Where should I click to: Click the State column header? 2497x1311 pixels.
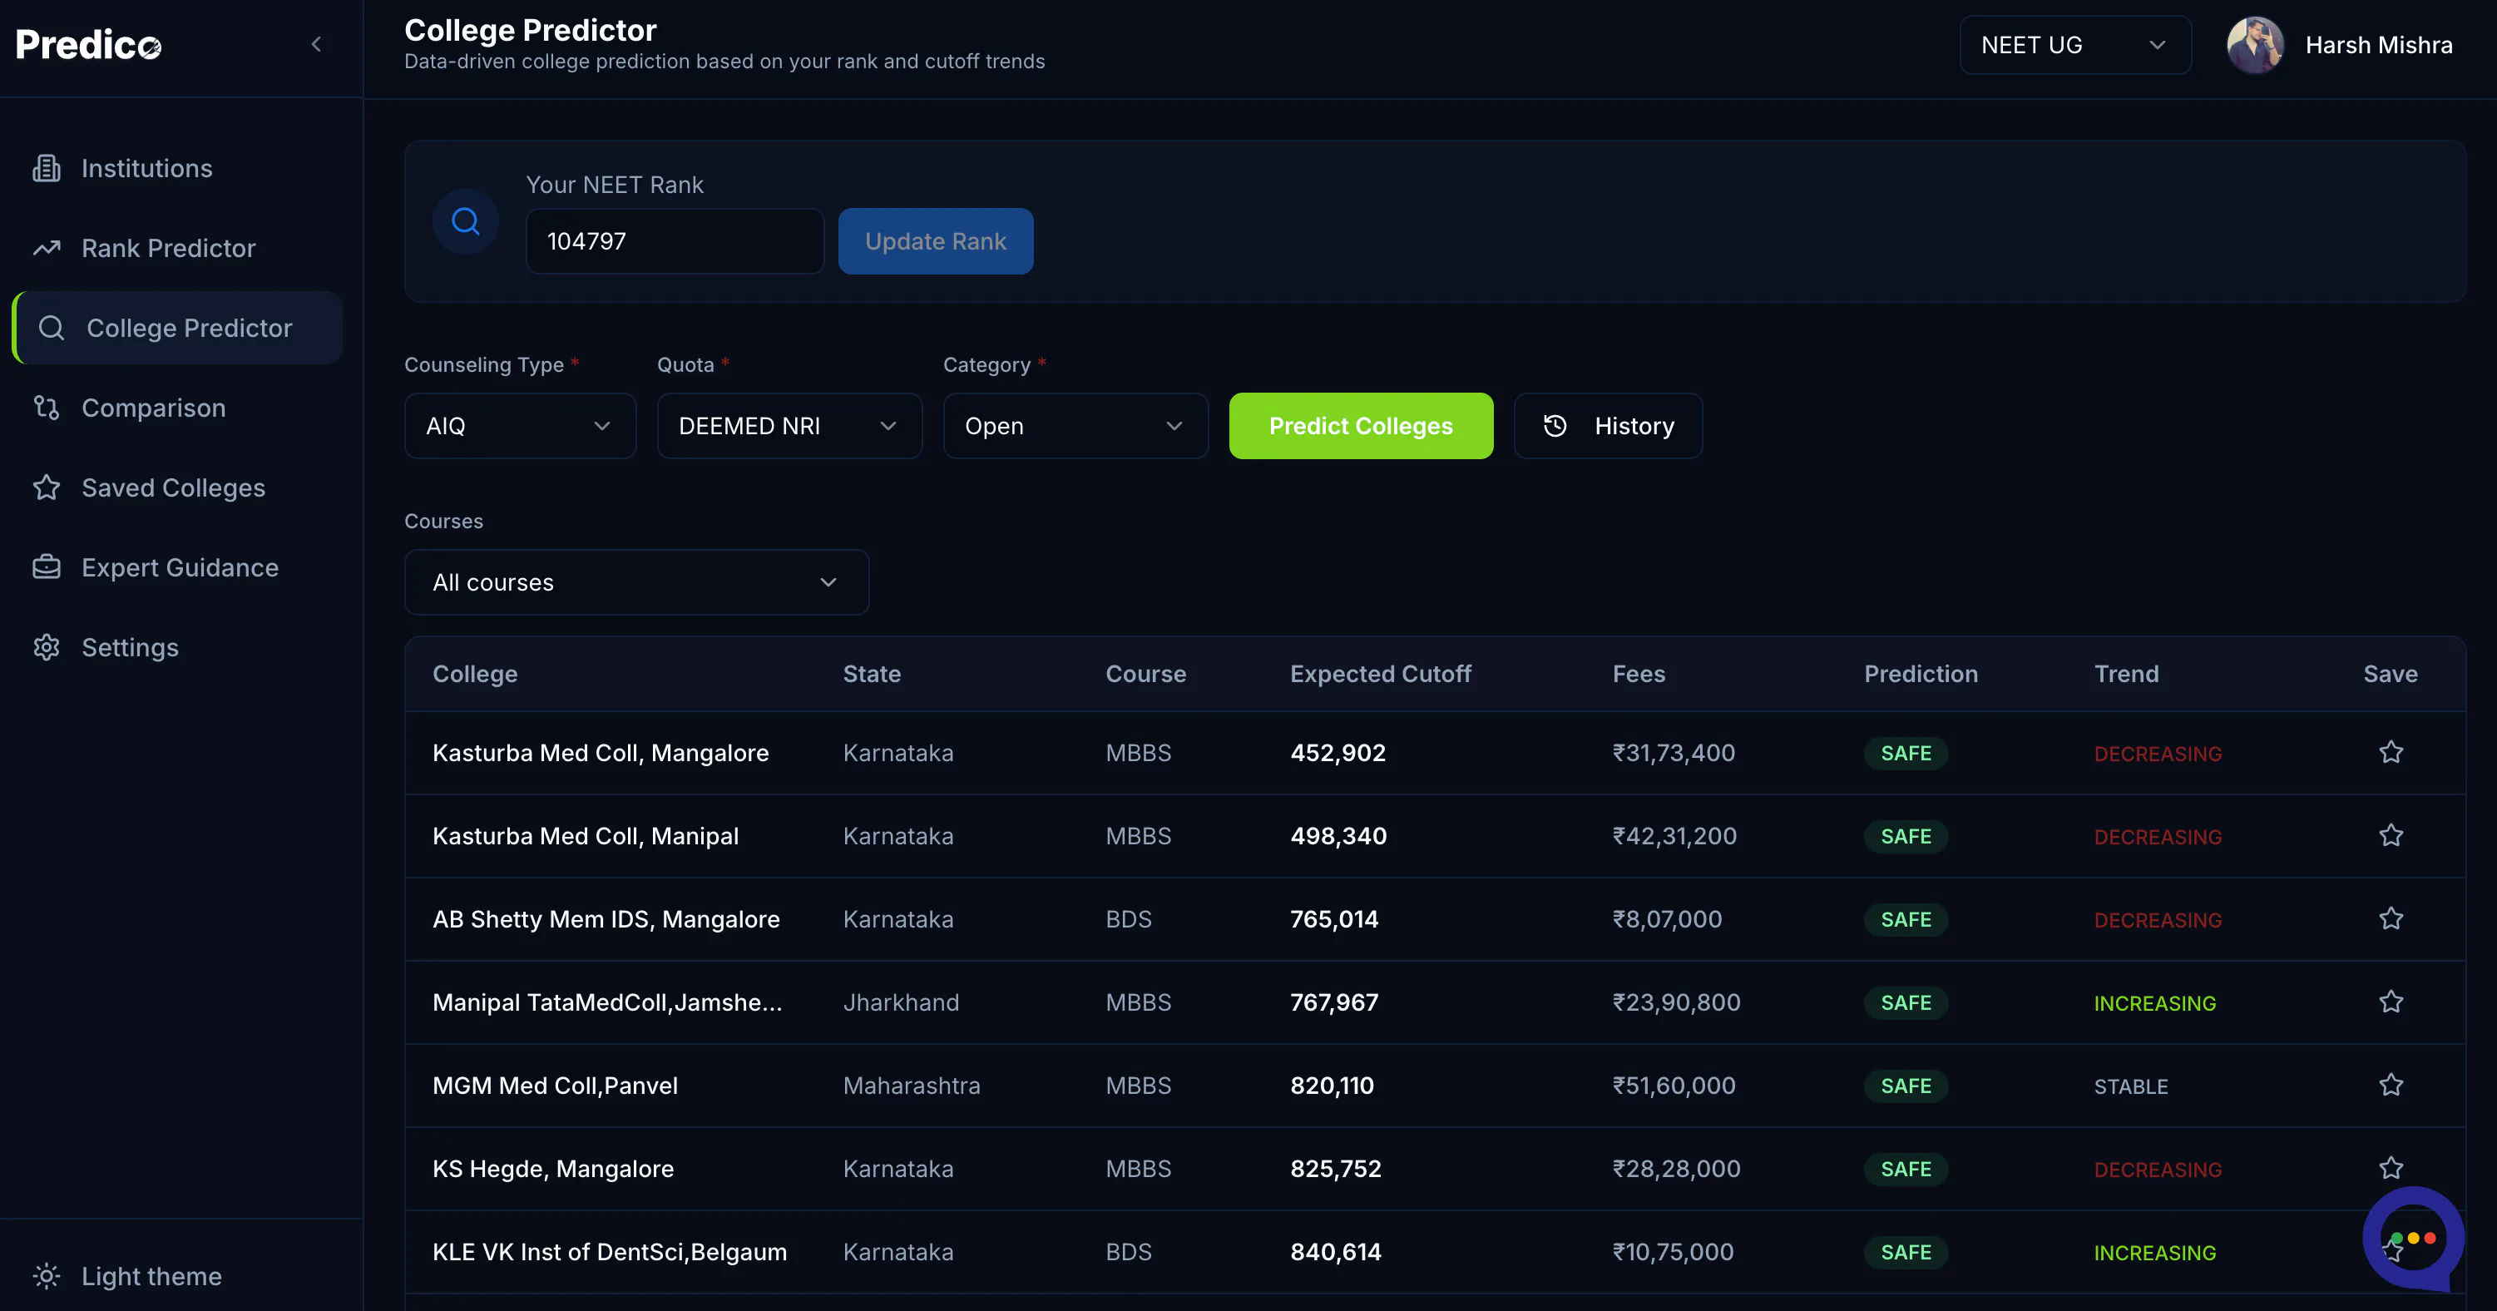(x=872, y=674)
